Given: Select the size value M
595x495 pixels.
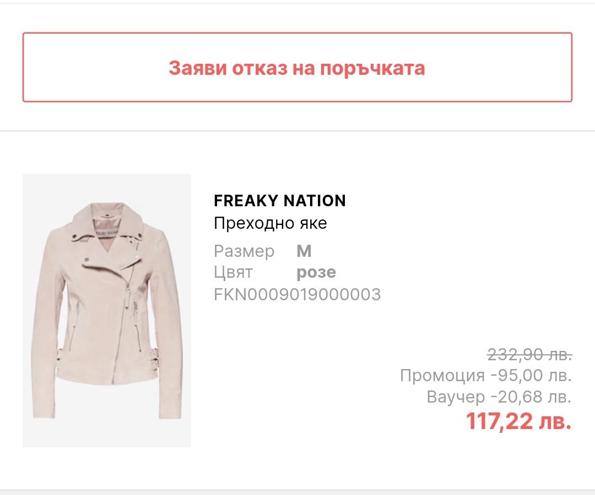Looking at the screenshot, I should click(x=304, y=251).
